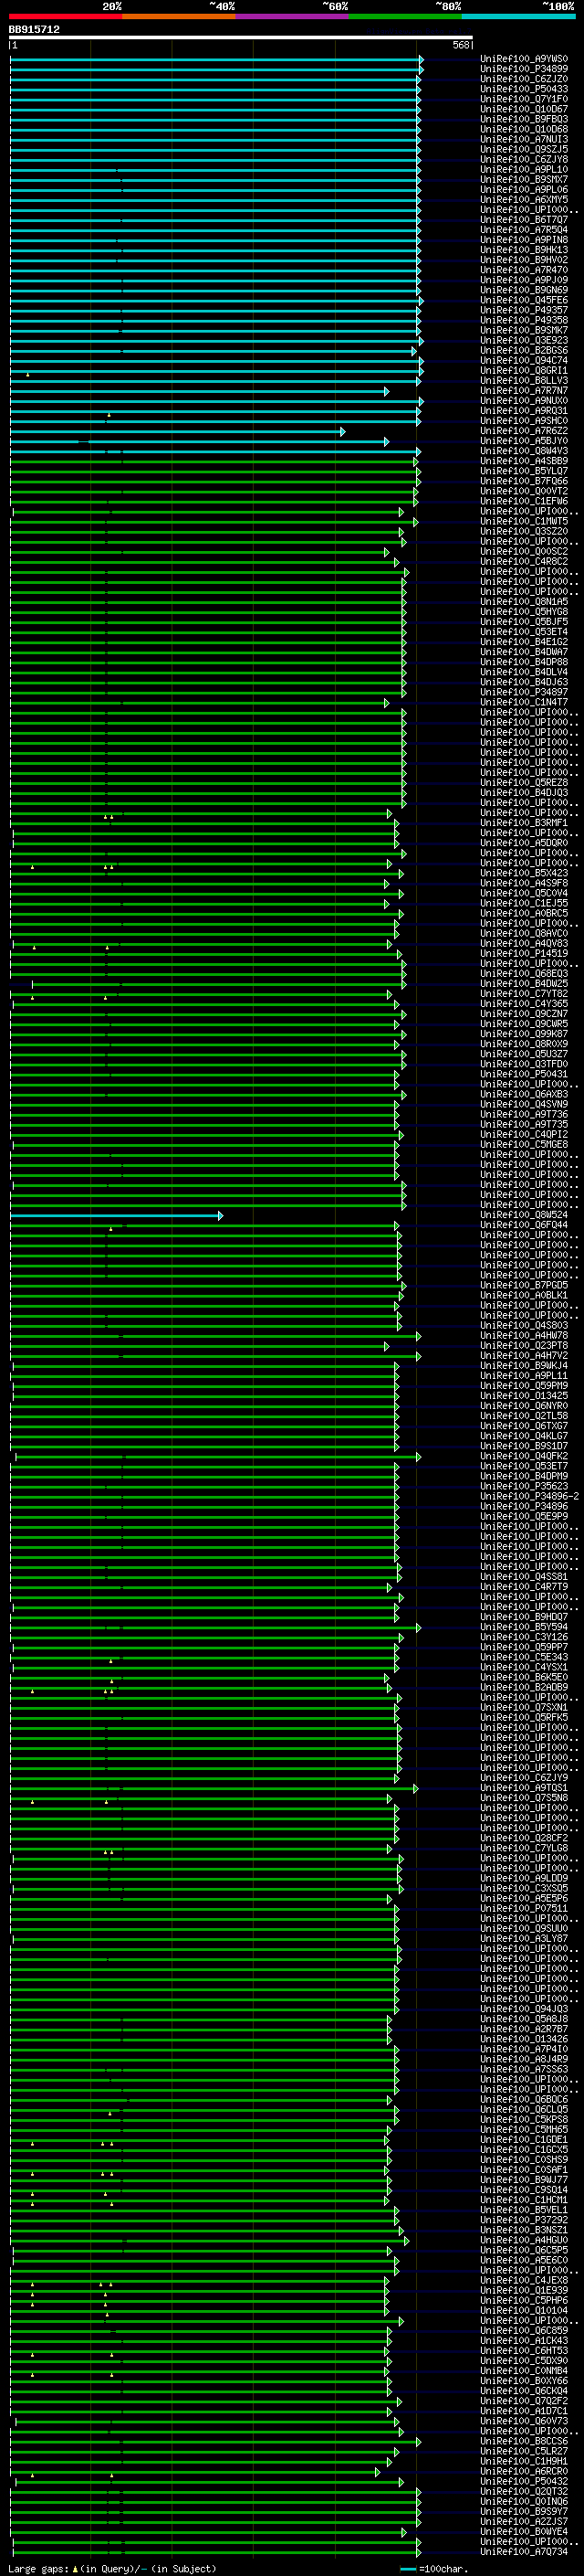Screen dimensions: 584x2576
Task: Click the UniRef100_C4QPI2 hit label
Action: click(x=524, y=1135)
